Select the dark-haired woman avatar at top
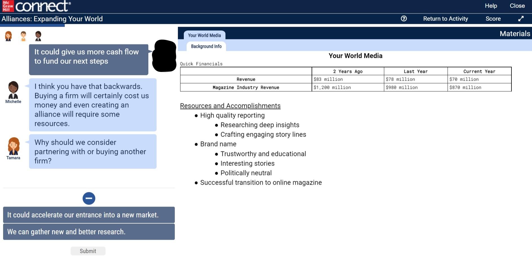532x258 pixels. pyautogui.click(x=38, y=36)
